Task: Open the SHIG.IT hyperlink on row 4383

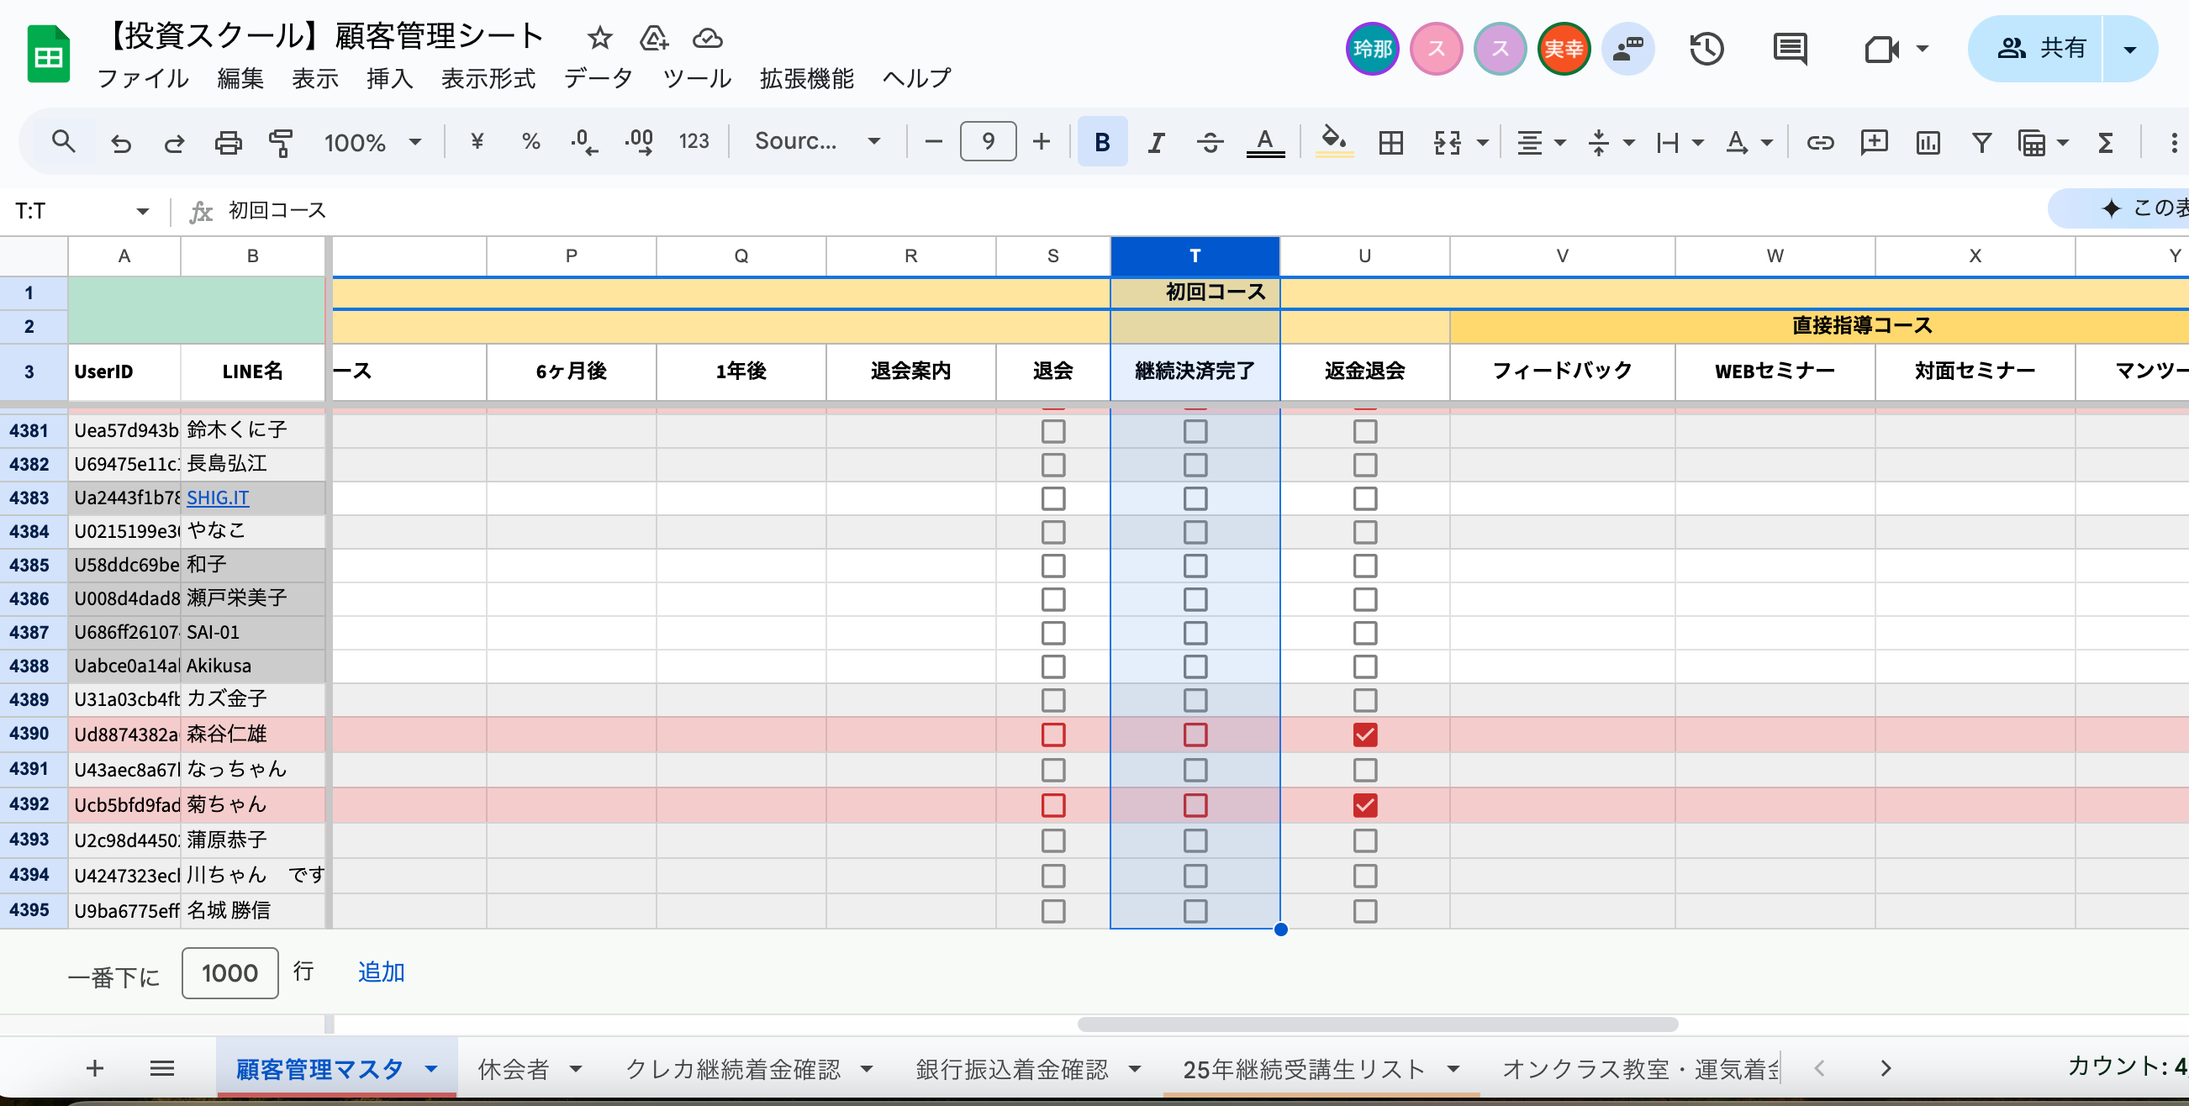Action: 217,497
